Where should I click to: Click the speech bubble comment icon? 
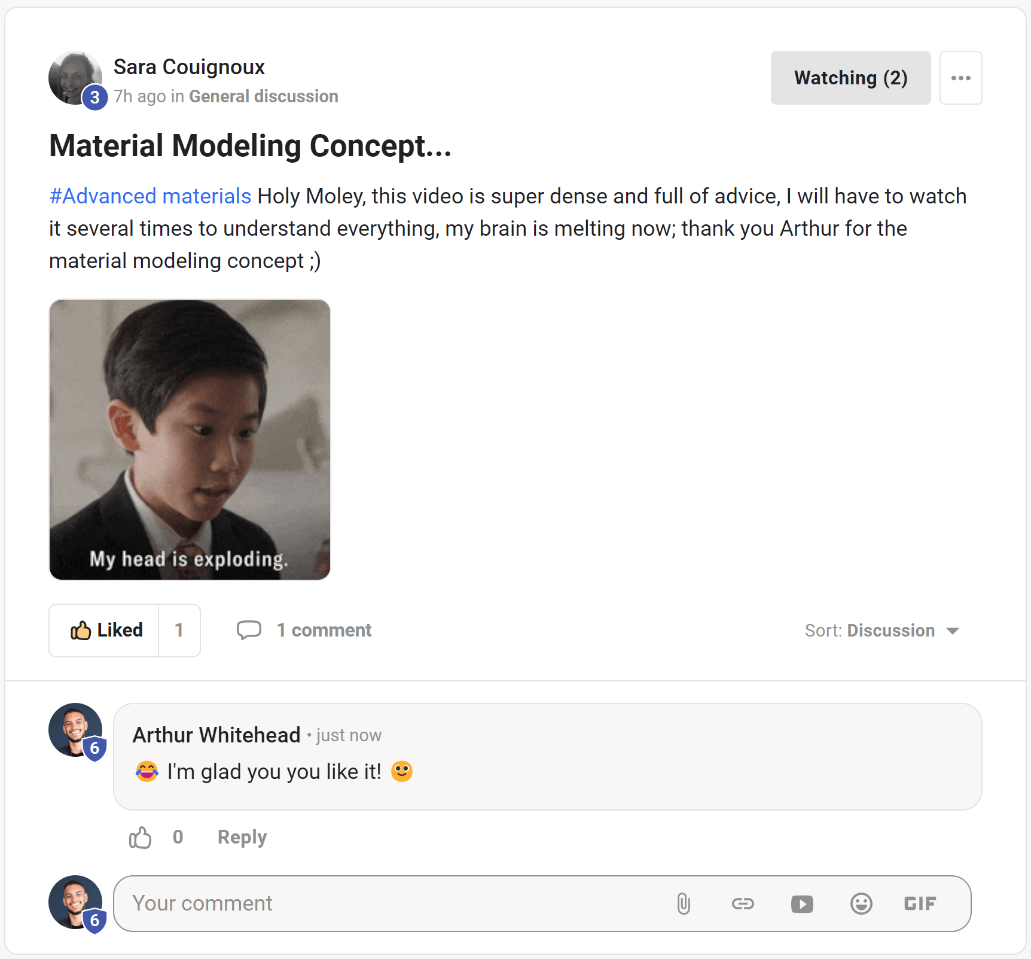pos(249,630)
